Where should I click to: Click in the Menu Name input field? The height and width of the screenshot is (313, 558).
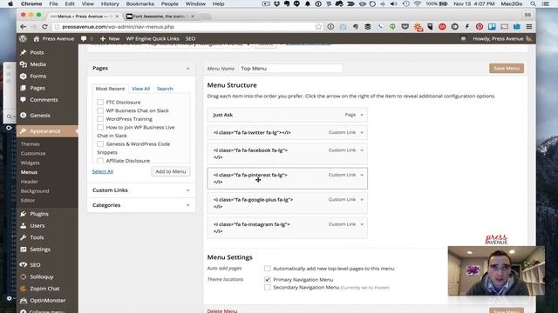click(x=290, y=68)
